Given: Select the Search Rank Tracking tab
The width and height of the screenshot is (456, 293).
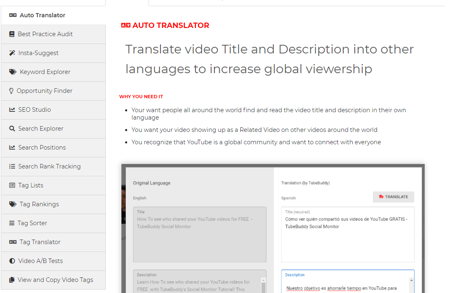Looking at the screenshot, I should tap(49, 166).
